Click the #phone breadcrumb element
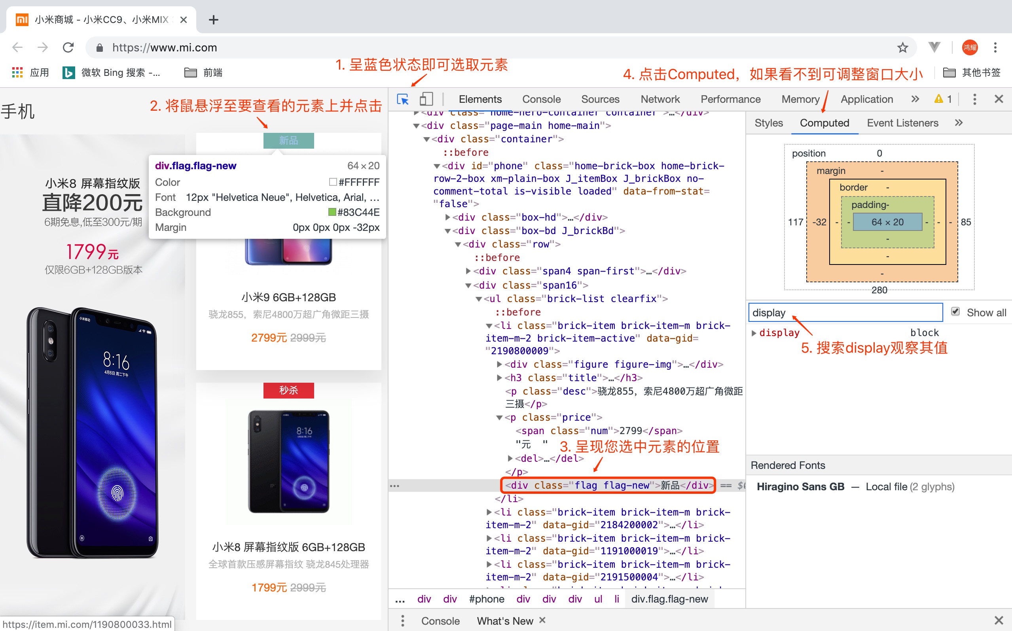 [486, 599]
